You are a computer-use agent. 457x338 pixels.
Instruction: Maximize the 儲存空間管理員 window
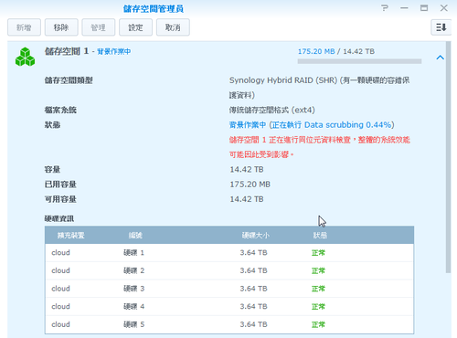(x=424, y=8)
